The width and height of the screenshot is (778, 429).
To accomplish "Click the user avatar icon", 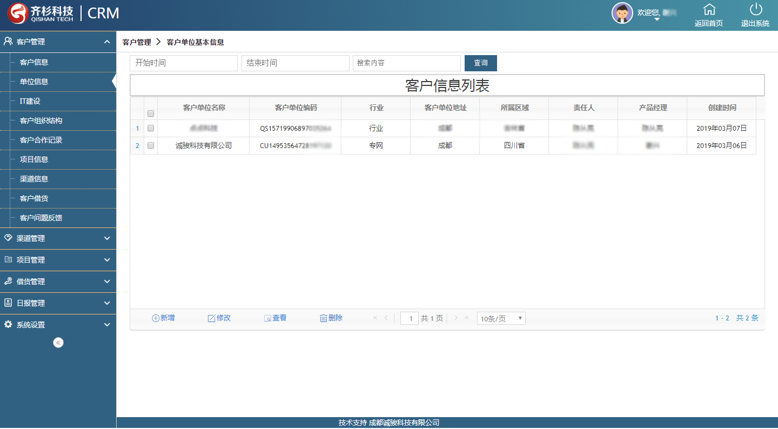I will click(622, 13).
